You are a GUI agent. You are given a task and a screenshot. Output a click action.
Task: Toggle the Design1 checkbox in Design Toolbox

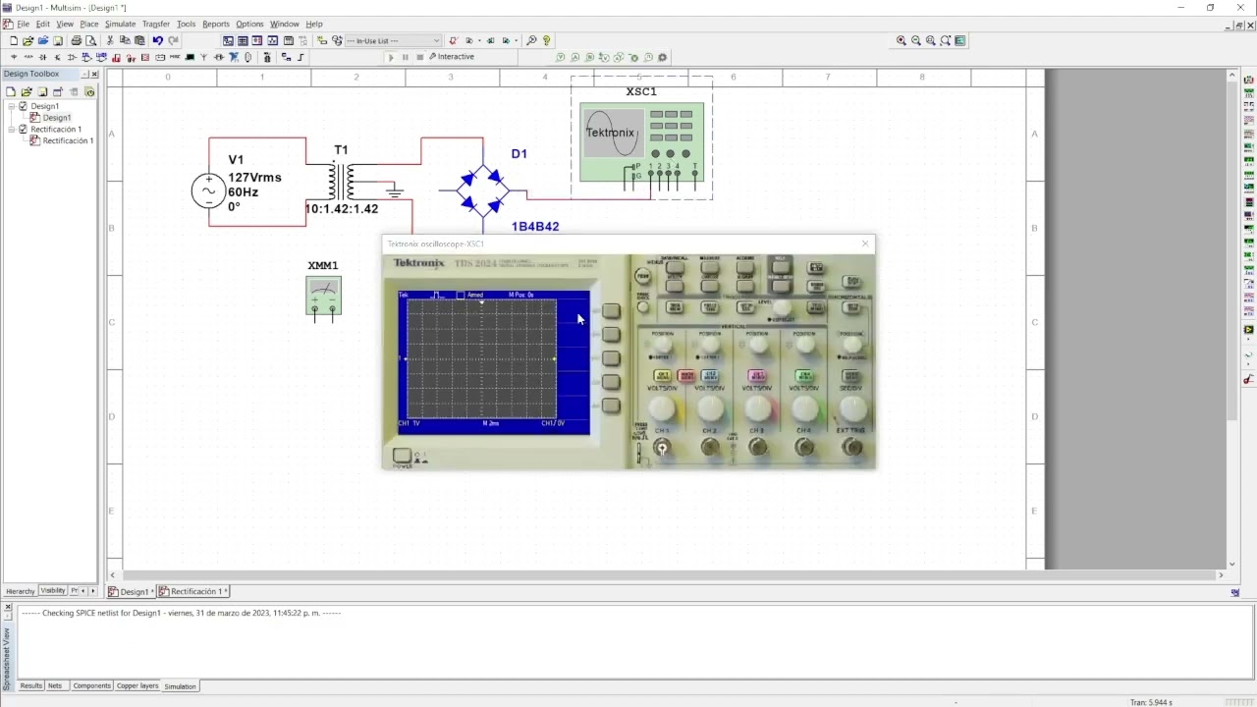click(24, 106)
